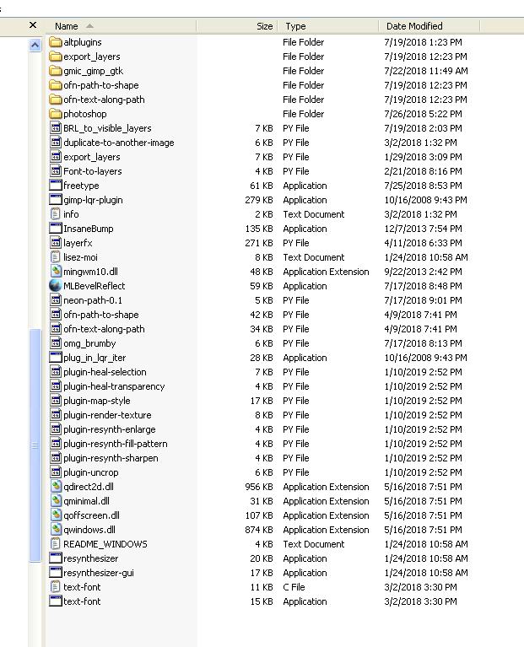524x647 pixels.
Task: Click the resynthesizer-gui application icon
Action: [x=56, y=573]
